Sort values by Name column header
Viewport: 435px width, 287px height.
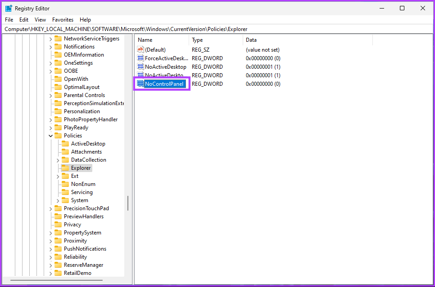[162, 40]
